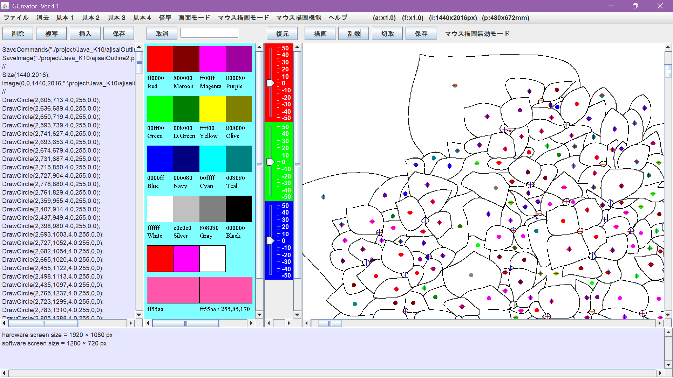The width and height of the screenshot is (673, 378).
Task: Click the GCreator Java app icon
Action: (5, 6)
